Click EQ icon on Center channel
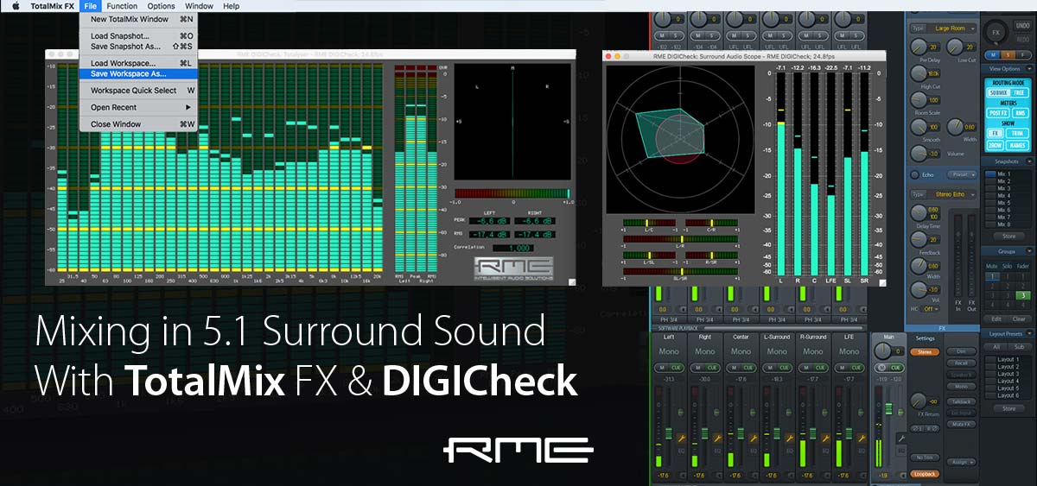1037x486 pixels. (755, 451)
